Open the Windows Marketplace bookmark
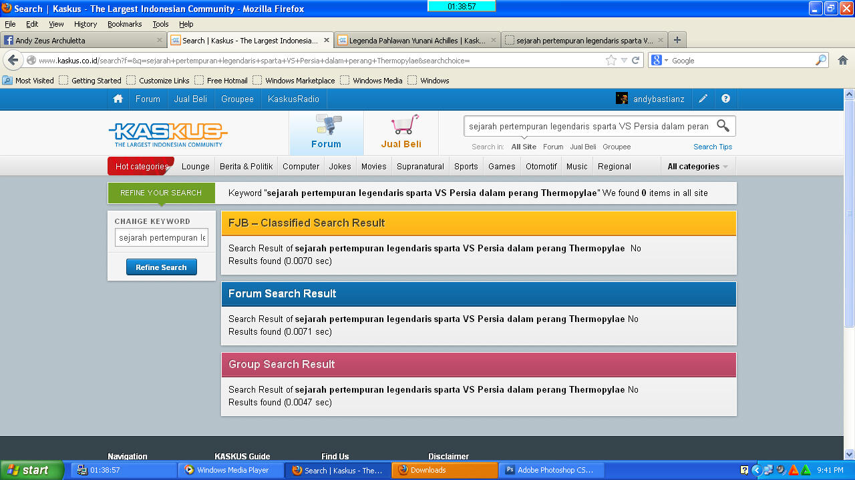 [x=294, y=81]
